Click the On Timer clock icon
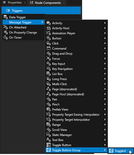 [5, 37]
